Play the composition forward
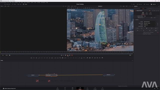The height and width of the screenshot is (90, 160). [67, 55]
